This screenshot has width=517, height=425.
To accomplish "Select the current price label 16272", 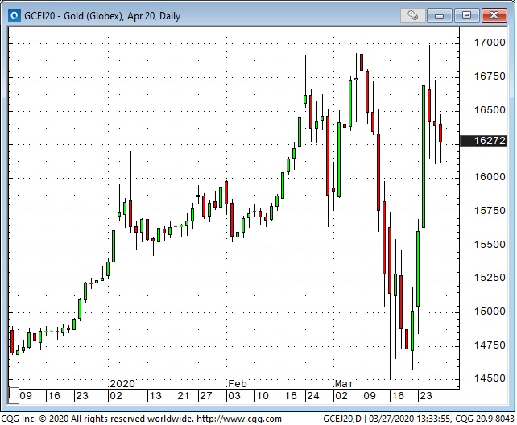I will pyautogui.click(x=484, y=141).
